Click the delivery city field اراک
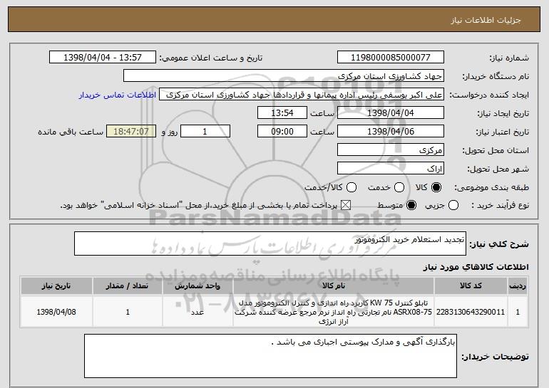 391,169
